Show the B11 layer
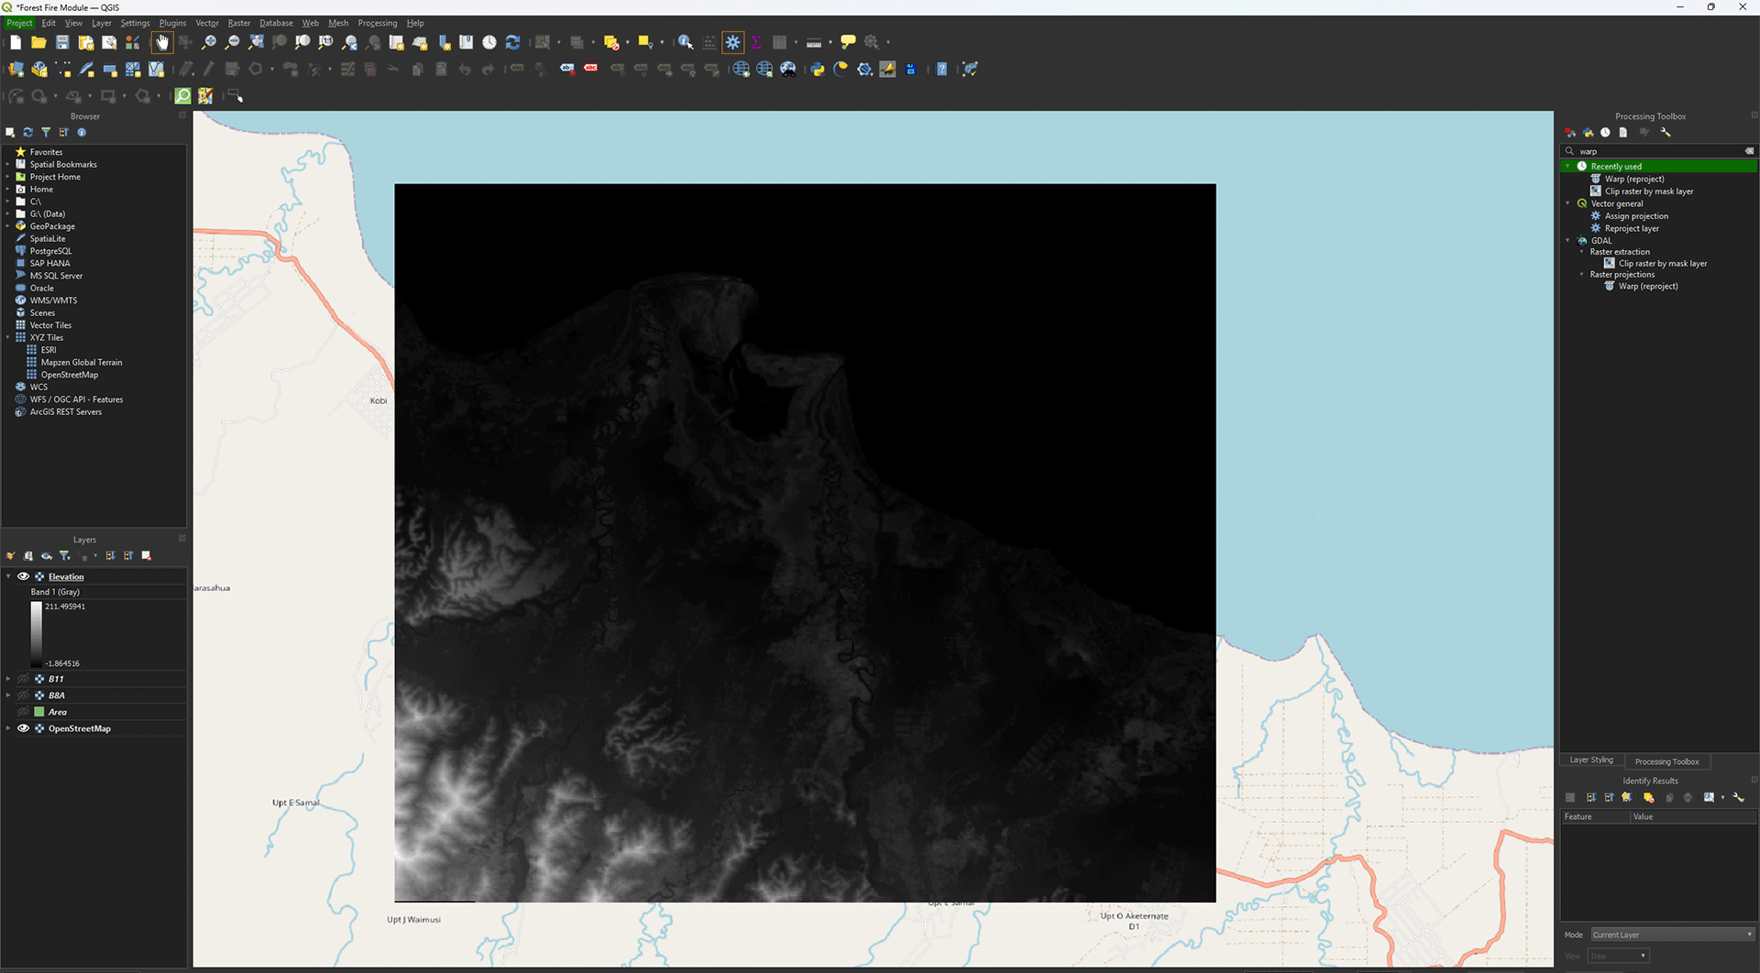1760x973 pixels. [x=24, y=680]
